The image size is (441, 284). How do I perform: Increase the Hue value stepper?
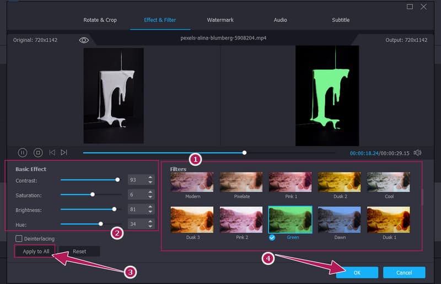point(150,222)
